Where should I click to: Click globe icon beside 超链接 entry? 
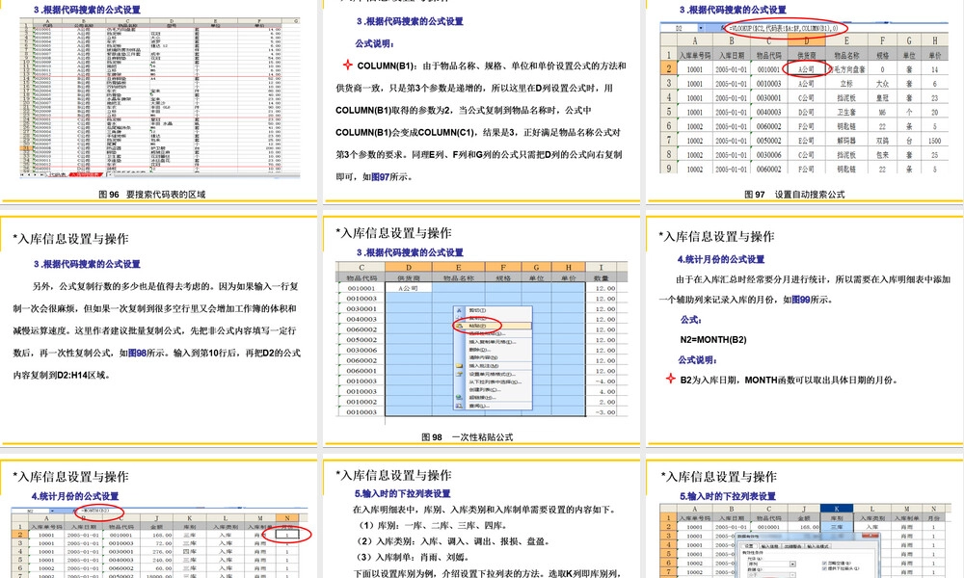pyautogui.click(x=459, y=397)
